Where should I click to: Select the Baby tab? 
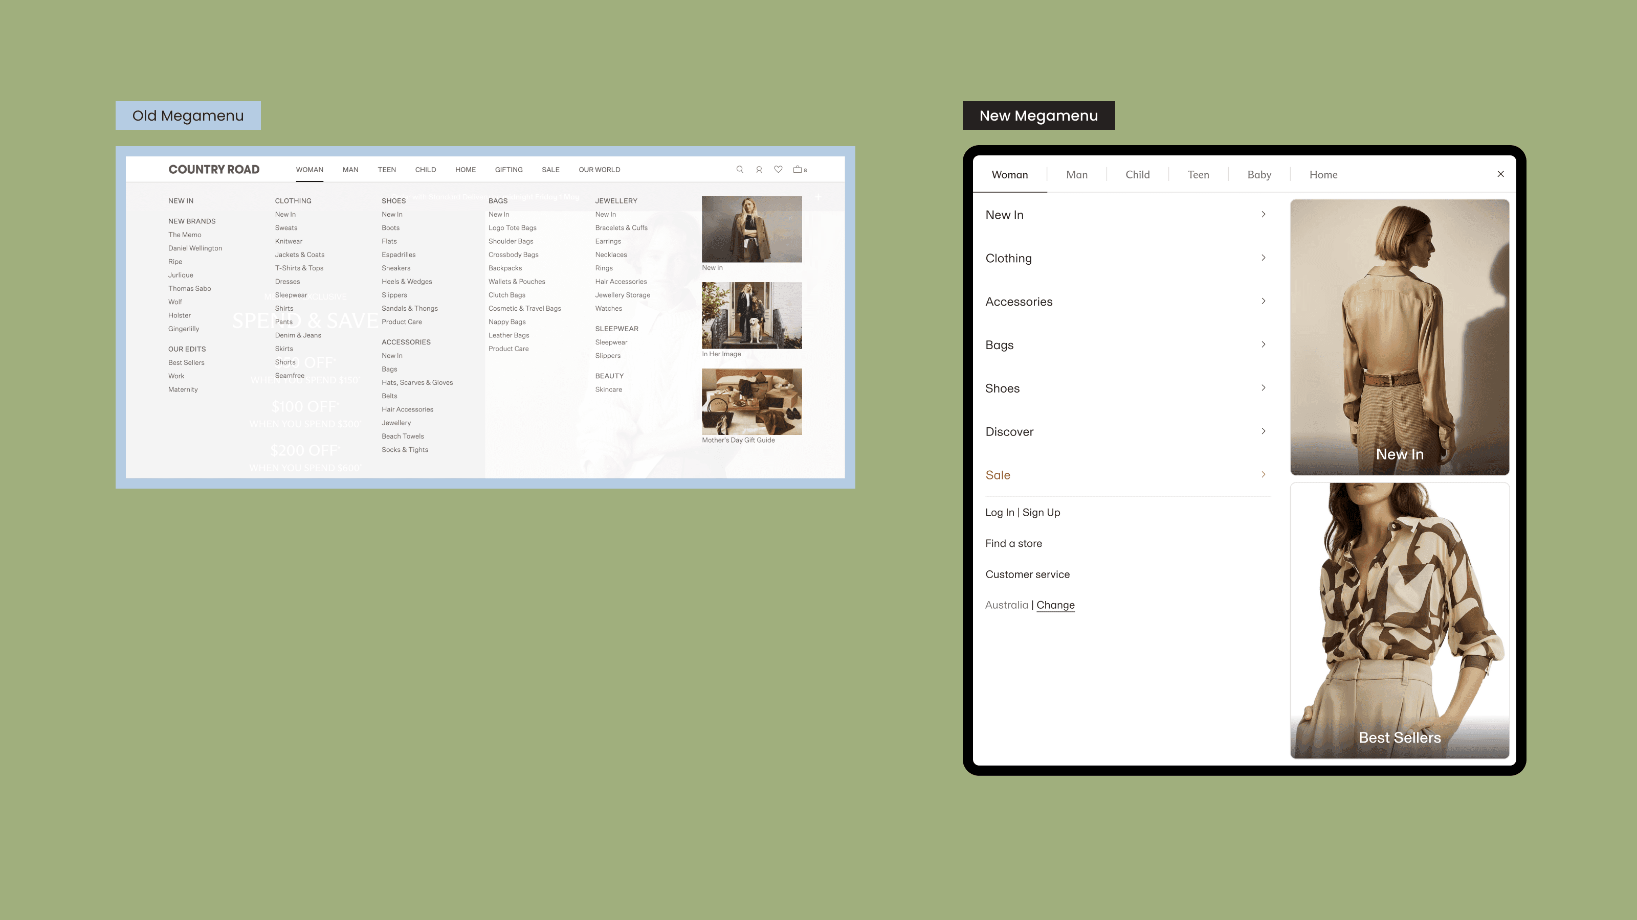(1259, 175)
